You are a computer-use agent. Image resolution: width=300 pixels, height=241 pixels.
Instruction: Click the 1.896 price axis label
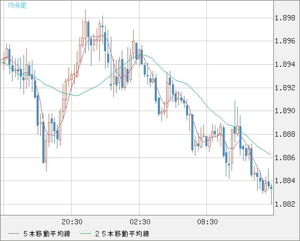pos(285,41)
